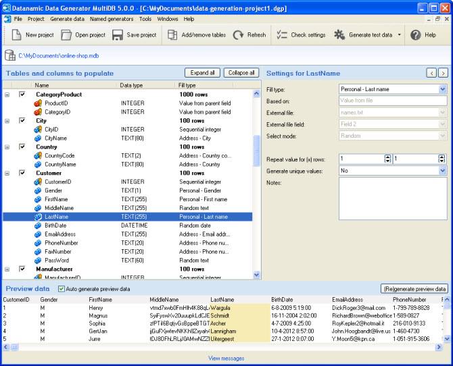The width and height of the screenshot is (453, 366).
Task: Click the Add/remove tables icon
Action: pyautogui.click(x=172, y=35)
